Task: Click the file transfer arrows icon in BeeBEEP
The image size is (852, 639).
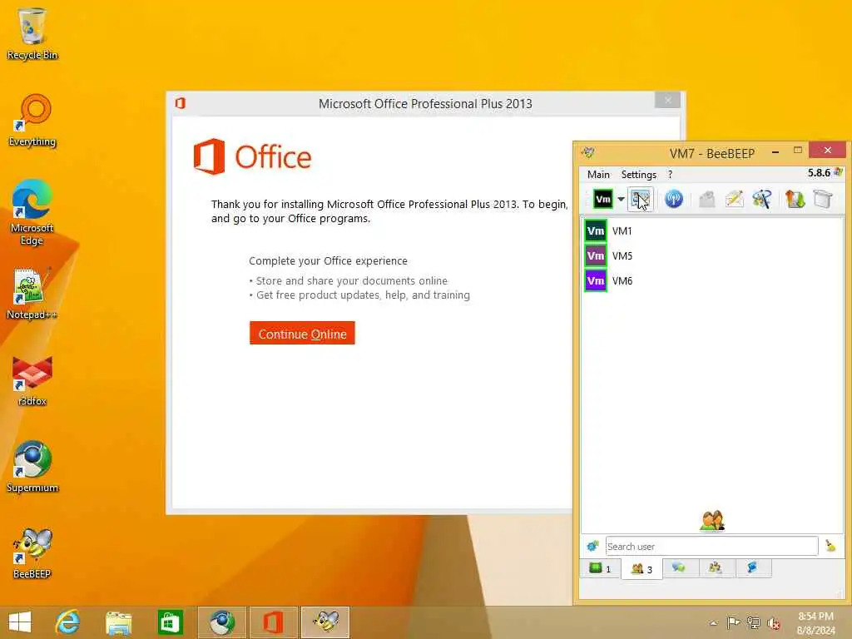Action: (x=795, y=200)
